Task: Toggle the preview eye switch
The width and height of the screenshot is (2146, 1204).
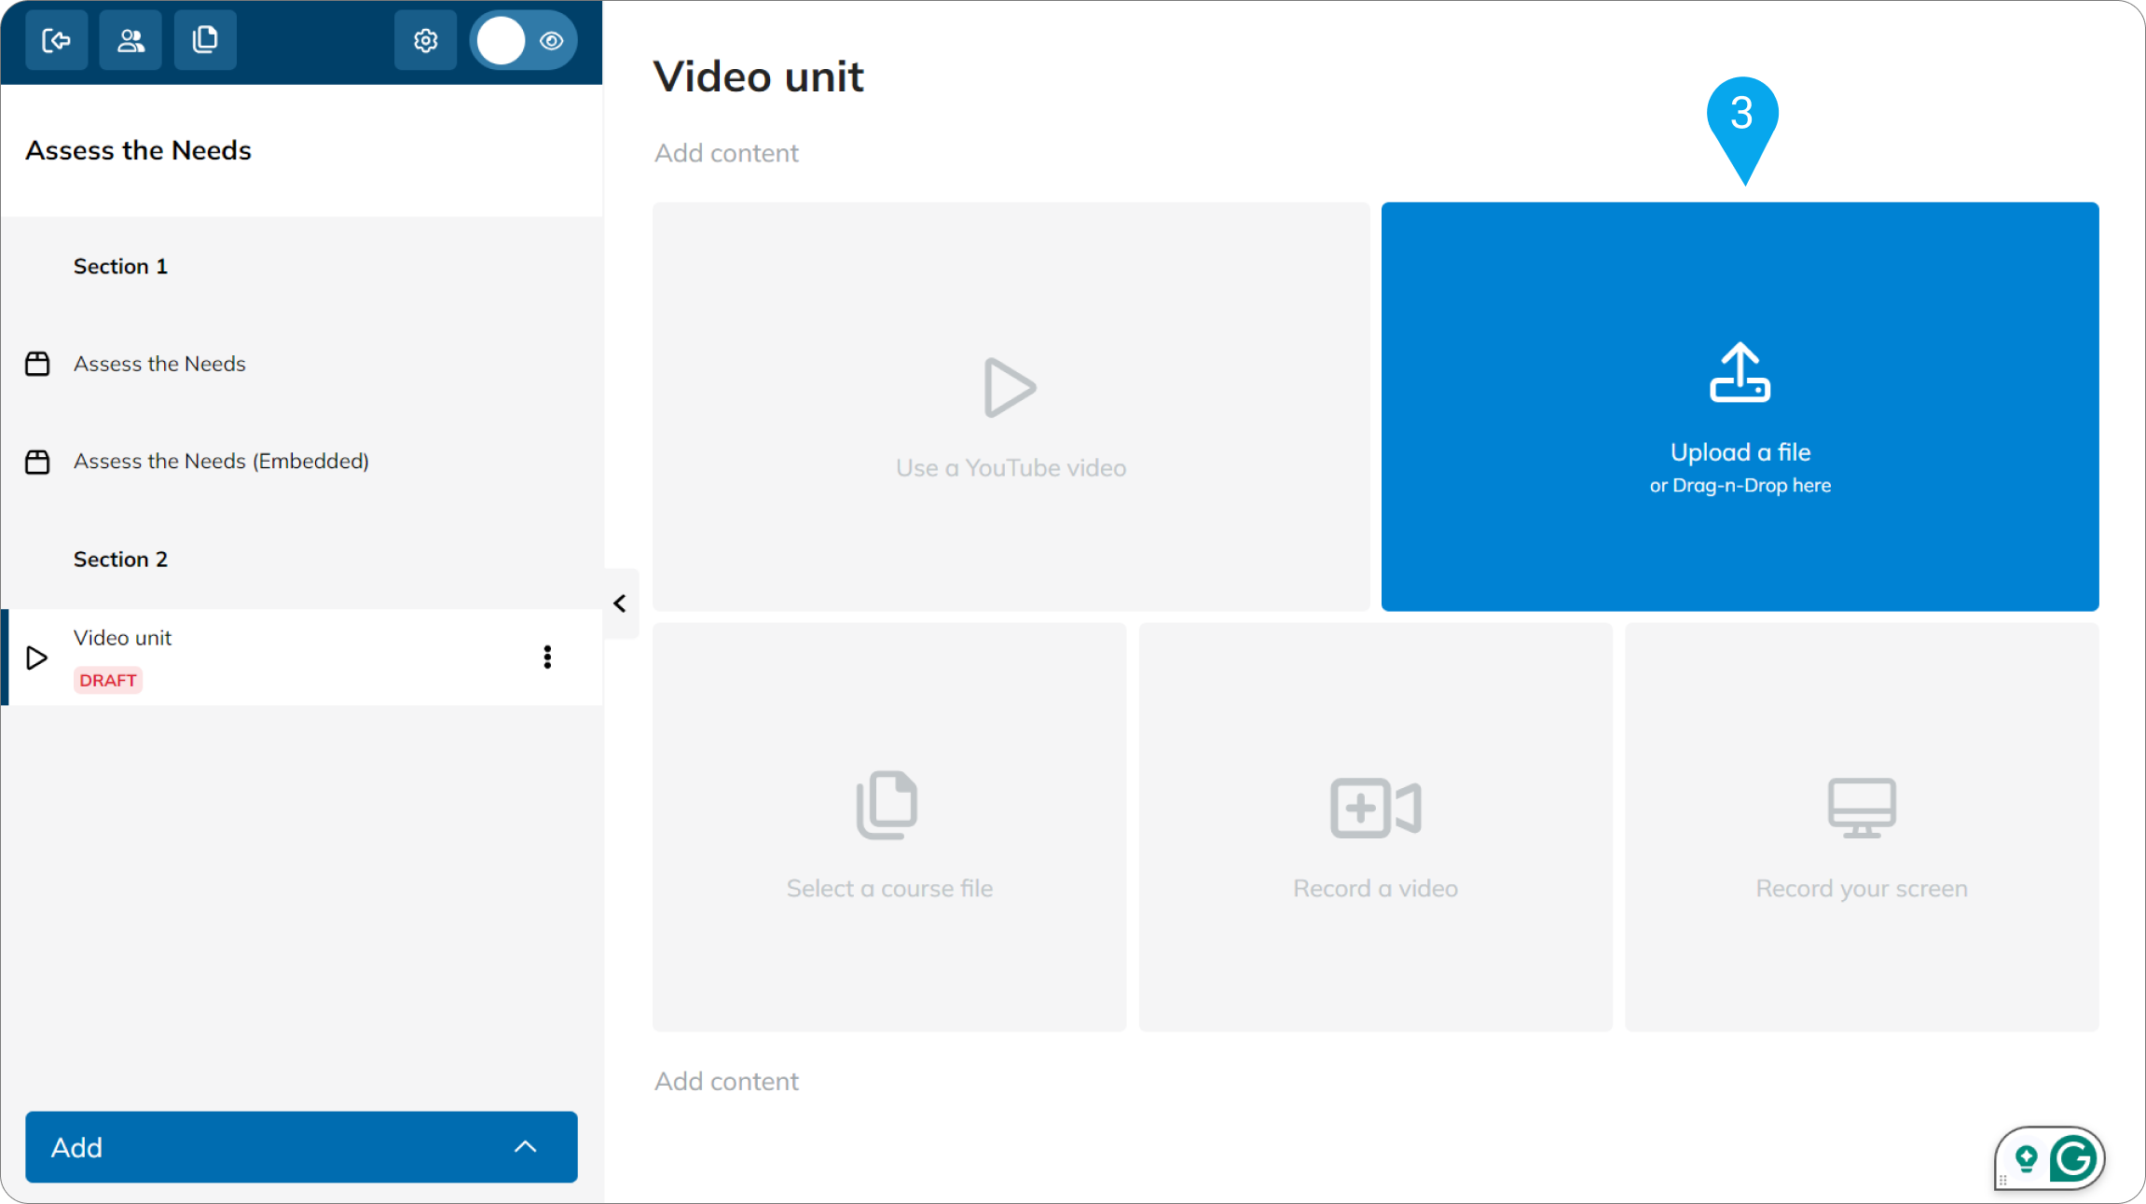Action: click(x=524, y=40)
